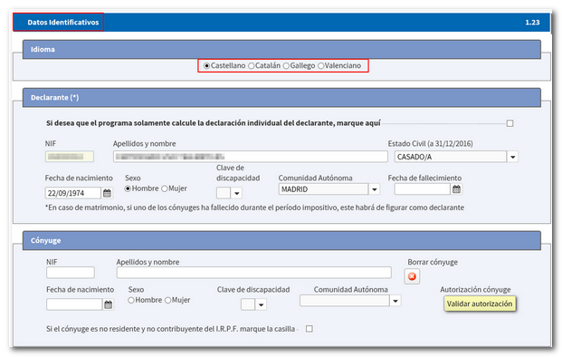Select Hombre for the declarante

coord(128,188)
